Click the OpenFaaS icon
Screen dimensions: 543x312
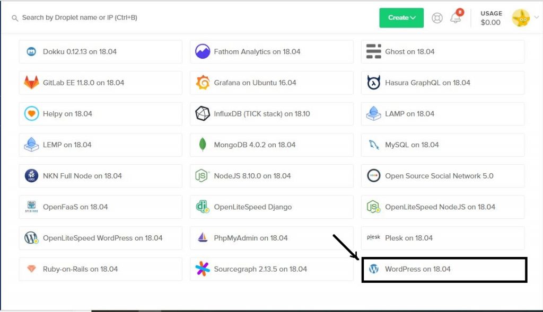pos(31,207)
